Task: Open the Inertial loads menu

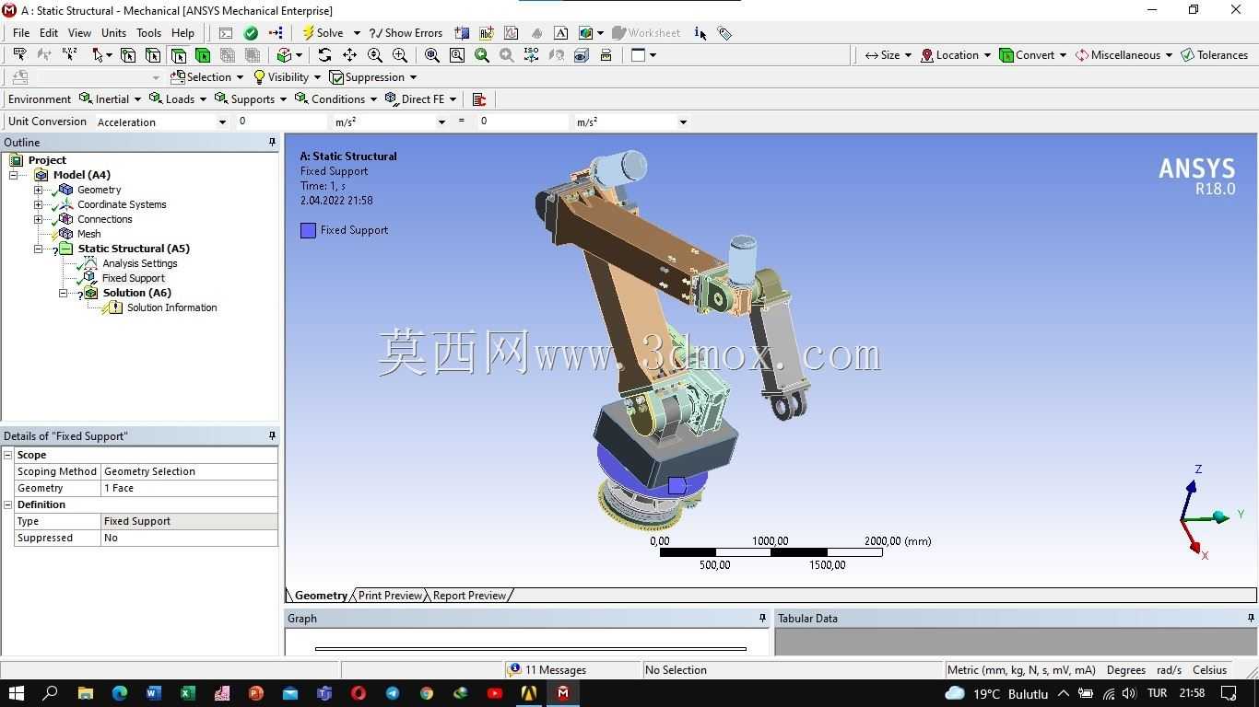Action: (x=111, y=99)
